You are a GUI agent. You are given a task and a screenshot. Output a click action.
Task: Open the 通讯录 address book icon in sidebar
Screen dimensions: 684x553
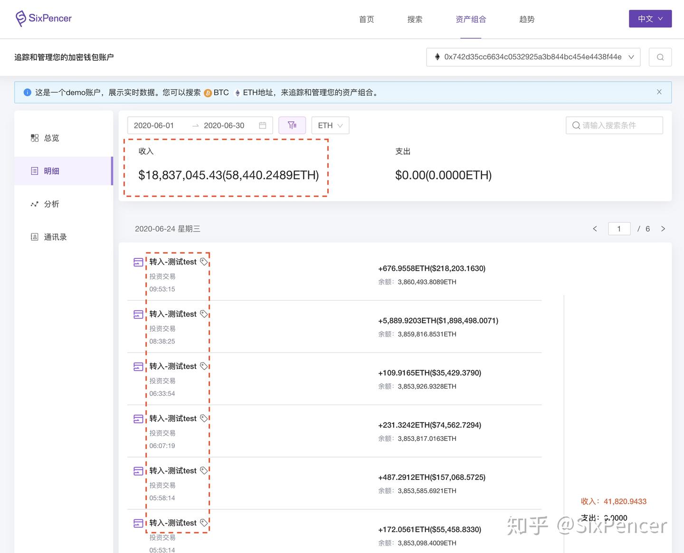[x=34, y=237]
